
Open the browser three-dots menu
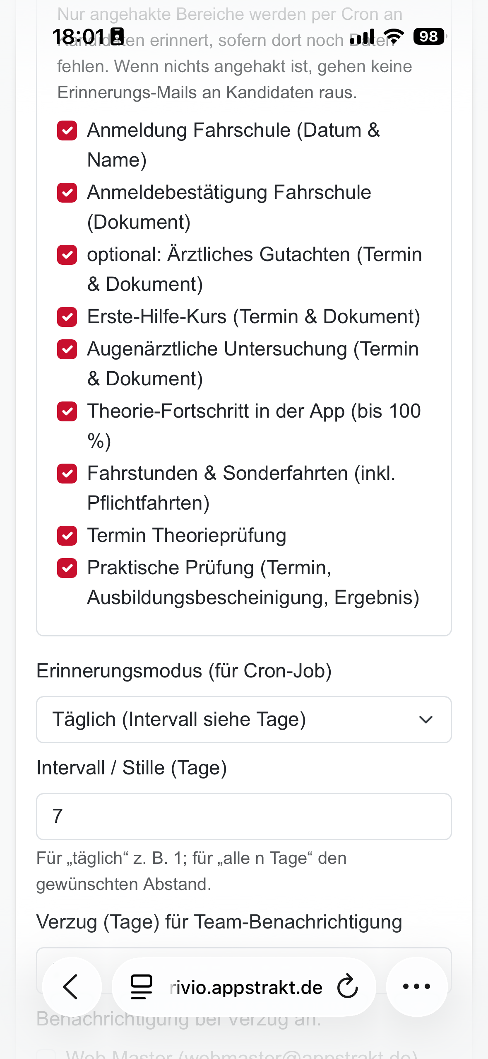point(416,986)
